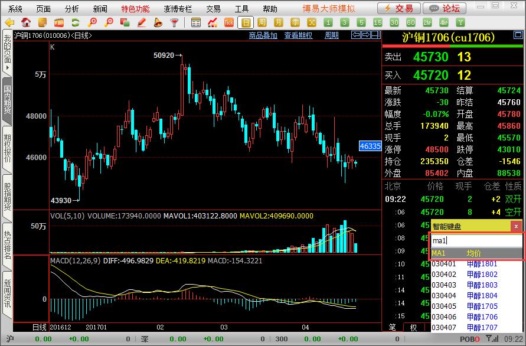Select the 15-minute period button
The width and height of the screenshot is (526, 346).
click(378, 22)
